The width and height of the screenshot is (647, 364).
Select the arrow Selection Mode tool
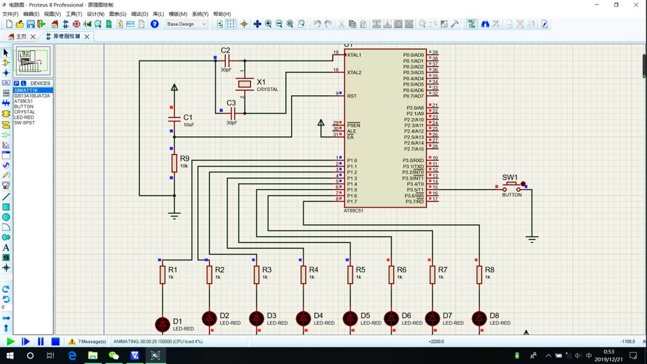coord(6,53)
